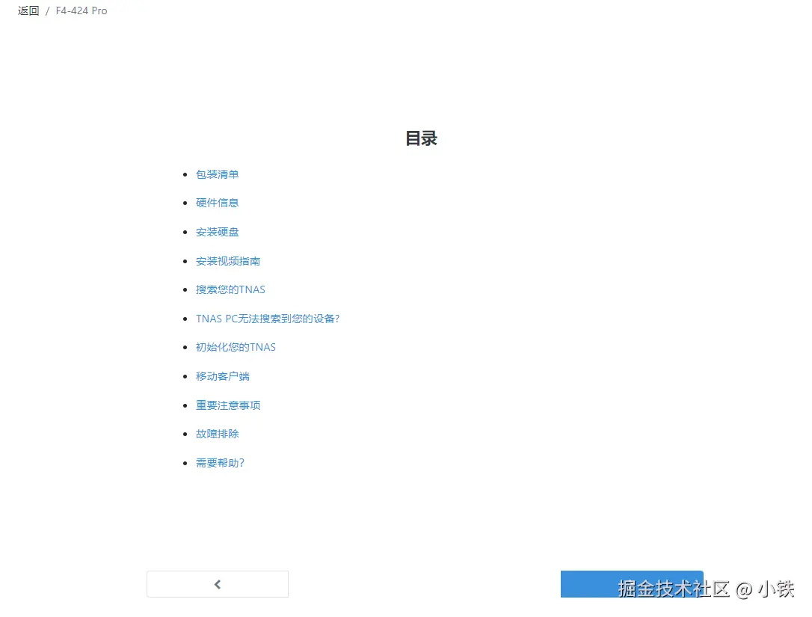Click the breadcrumb separator slash
The height and width of the screenshot is (617, 812).
[46, 10]
